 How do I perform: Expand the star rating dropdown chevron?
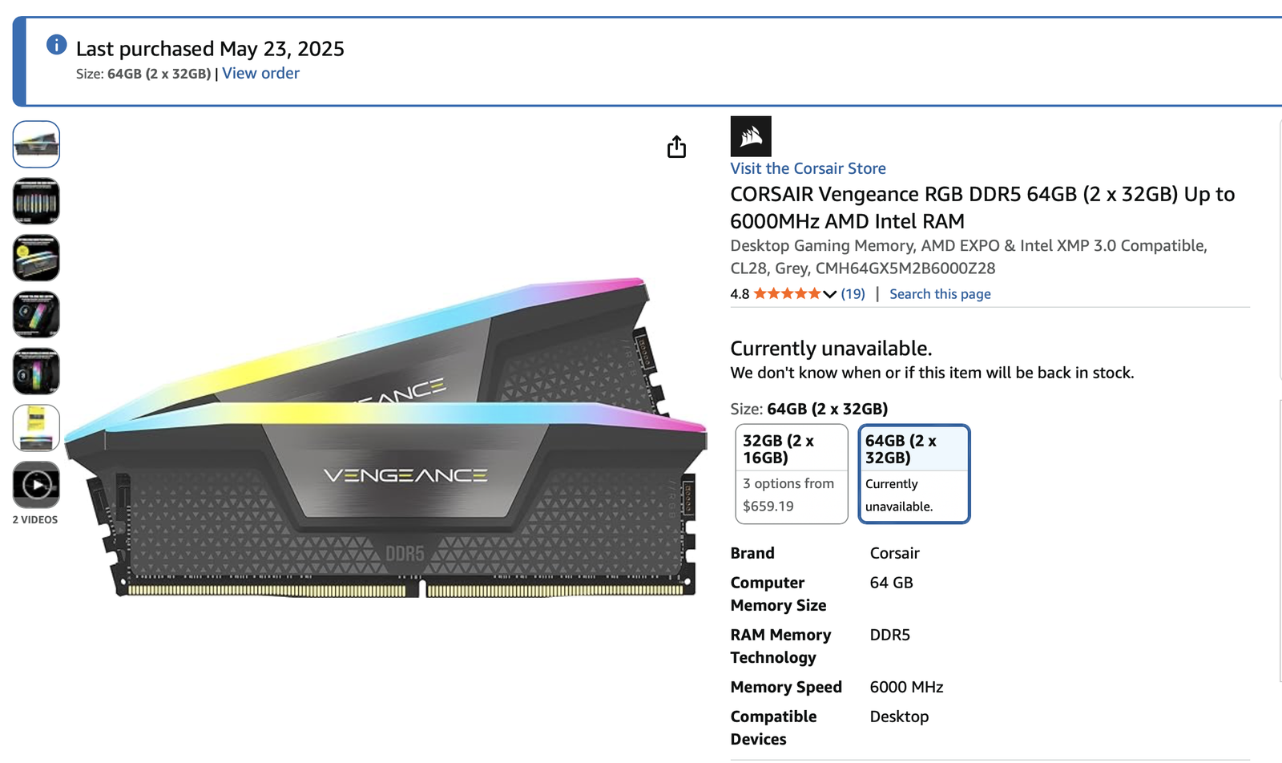tap(830, 294)
